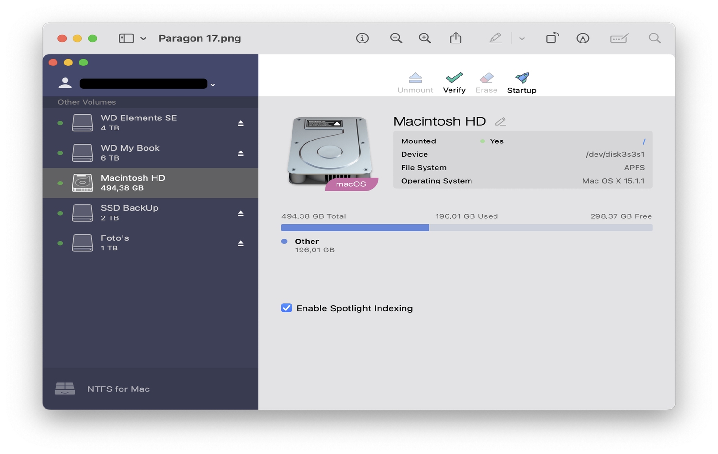Click the Other blue legend dot
The width and height of the screenshot is (718, 454).
point(284,241)
